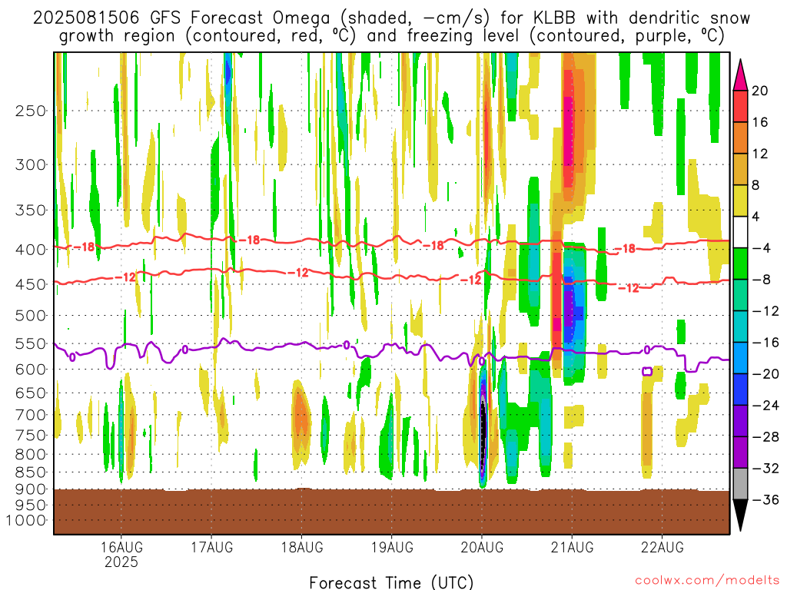Click the coolwx.com/modelts link text

pyautogui.click(x=707, y=581)
